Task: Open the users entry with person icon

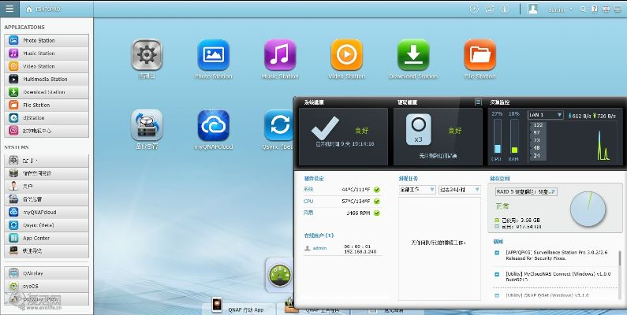Action: [x=47, y=187]
